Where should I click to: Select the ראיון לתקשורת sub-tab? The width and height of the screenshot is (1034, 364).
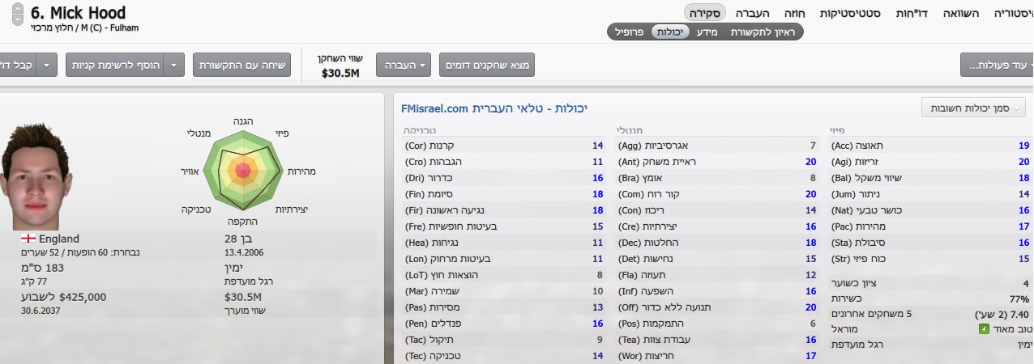point(766,32)
